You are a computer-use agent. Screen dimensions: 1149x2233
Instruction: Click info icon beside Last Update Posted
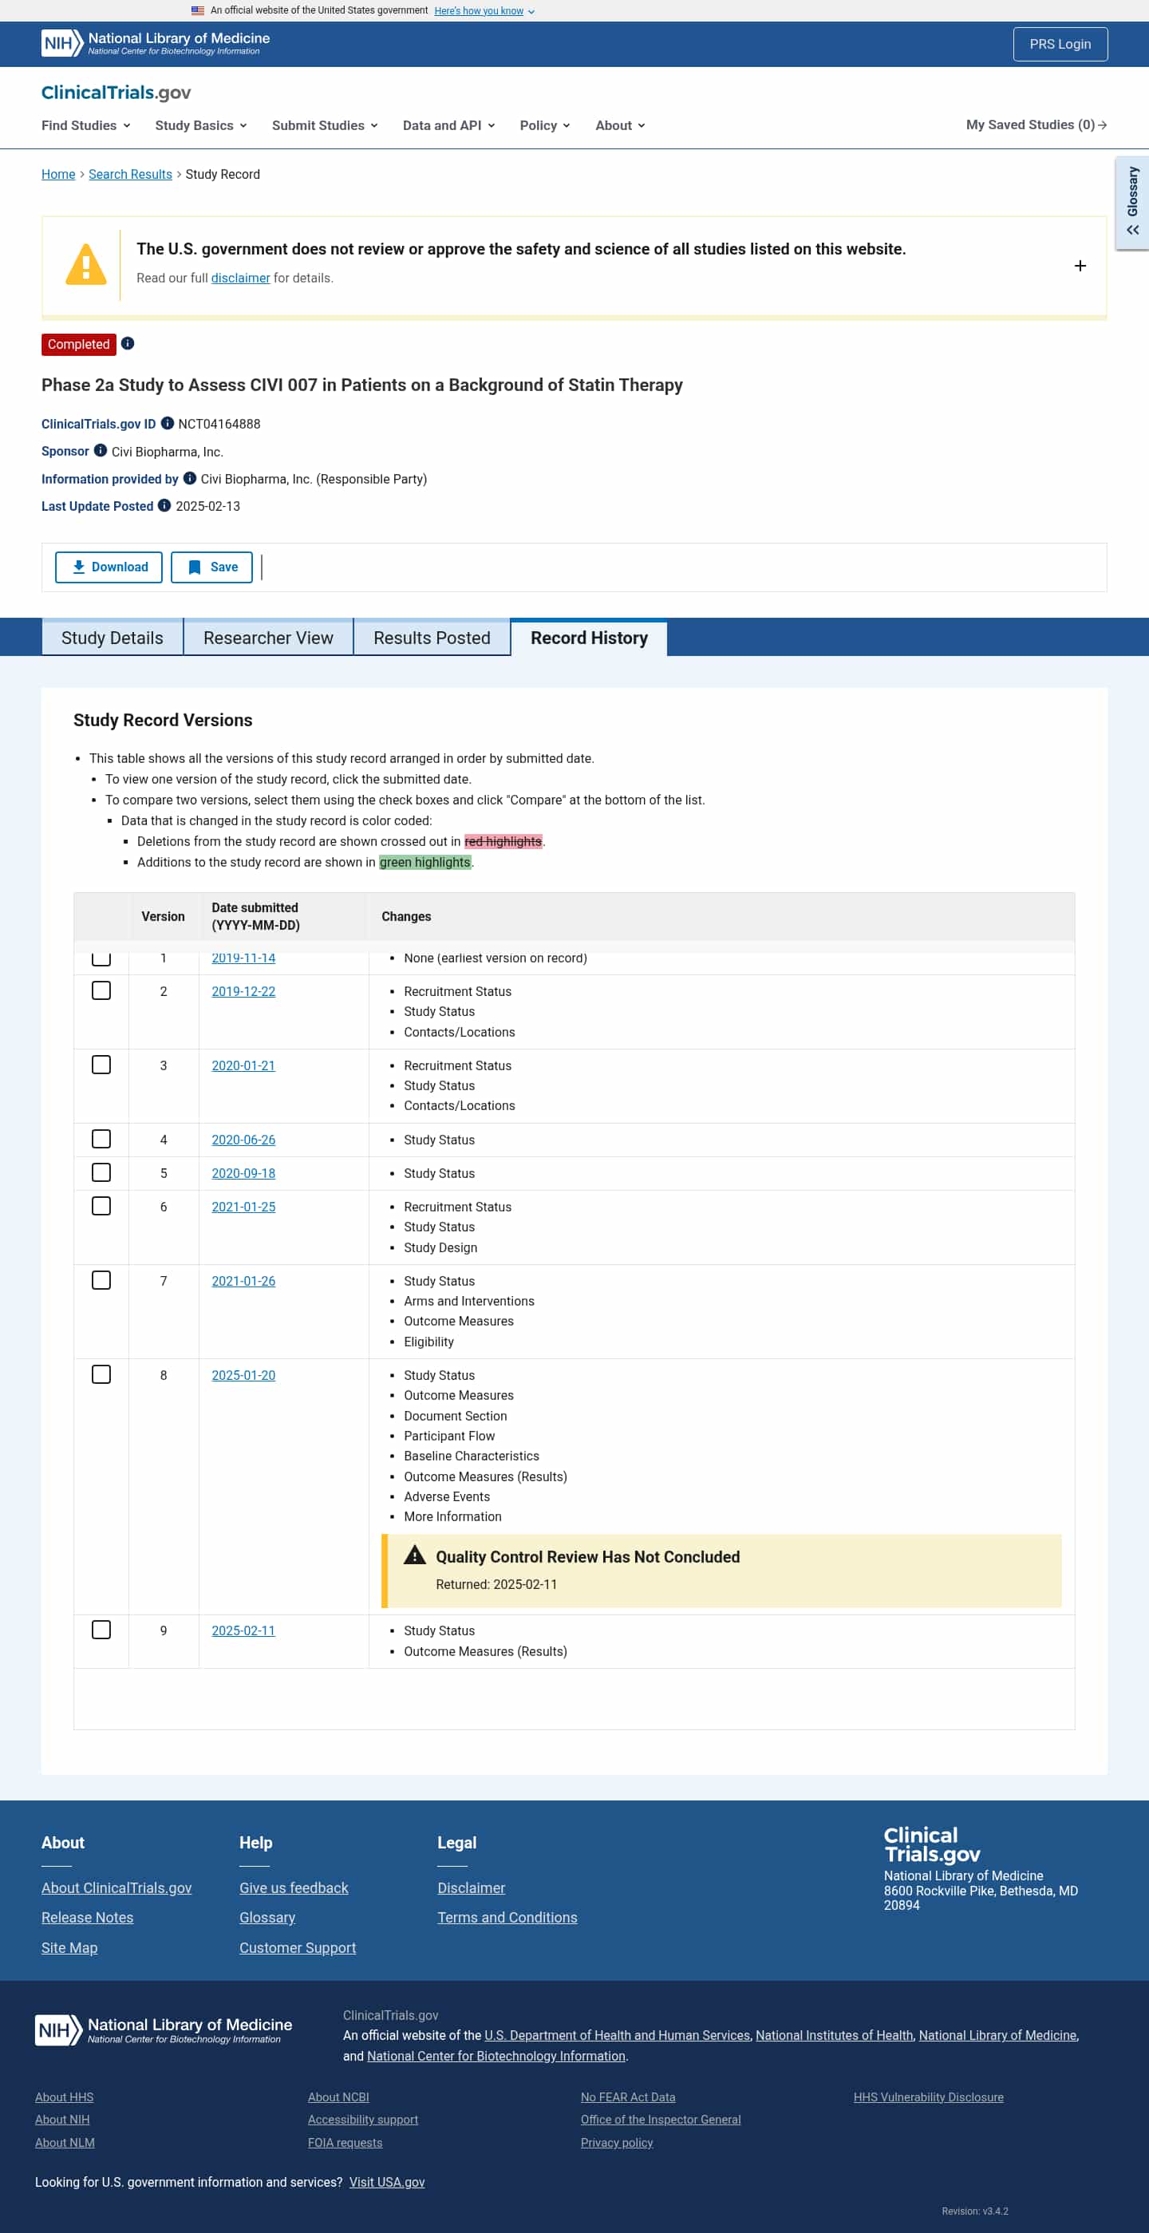(164, 506)
